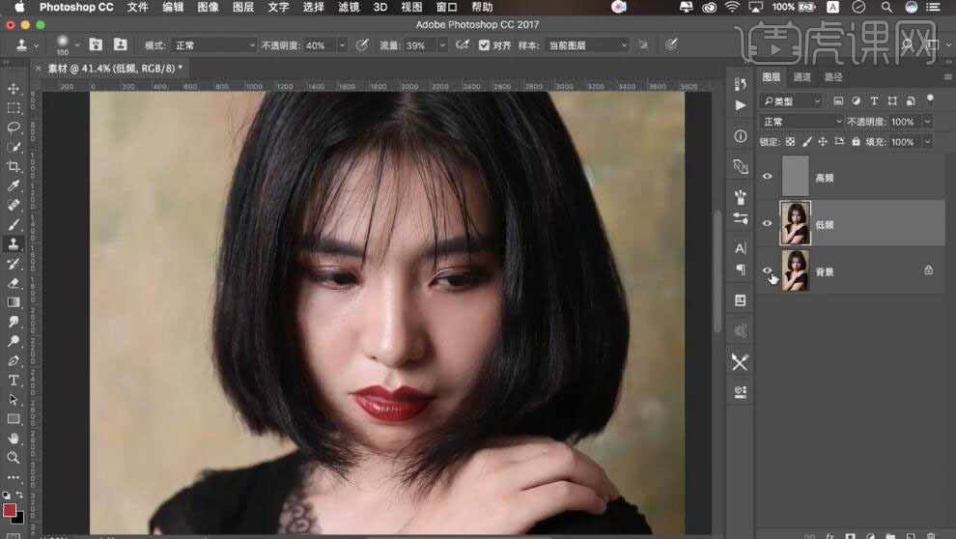Viewport: 956px width, 539px height.
Task: Pick the Eyedropper tool
Action: (x=14, y=185)
